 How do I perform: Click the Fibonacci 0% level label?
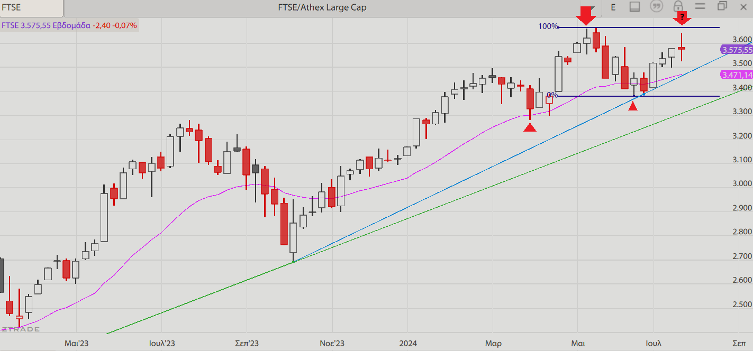[x=552, y=95]
